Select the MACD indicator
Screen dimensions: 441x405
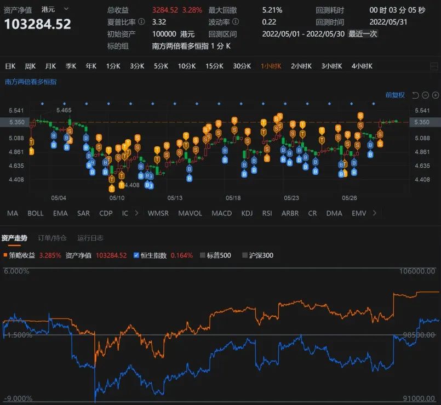point(221,213)
